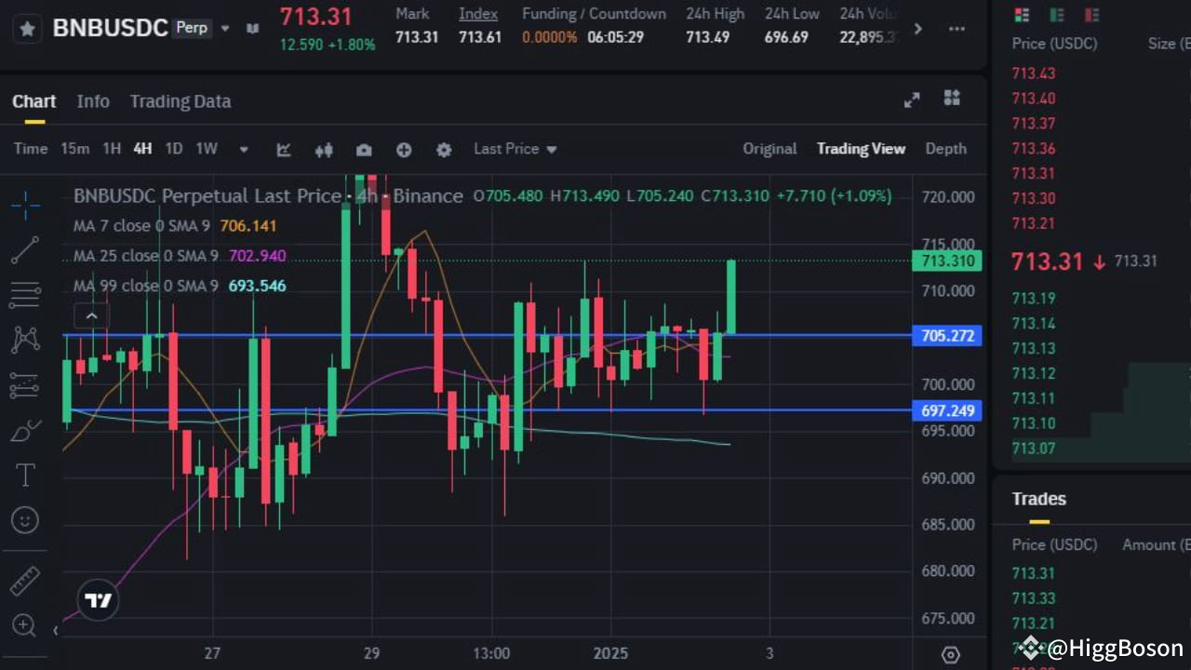The image size is (1191, 670).
Task: Click the ask price 713.43
Action: click(1034, 74)
